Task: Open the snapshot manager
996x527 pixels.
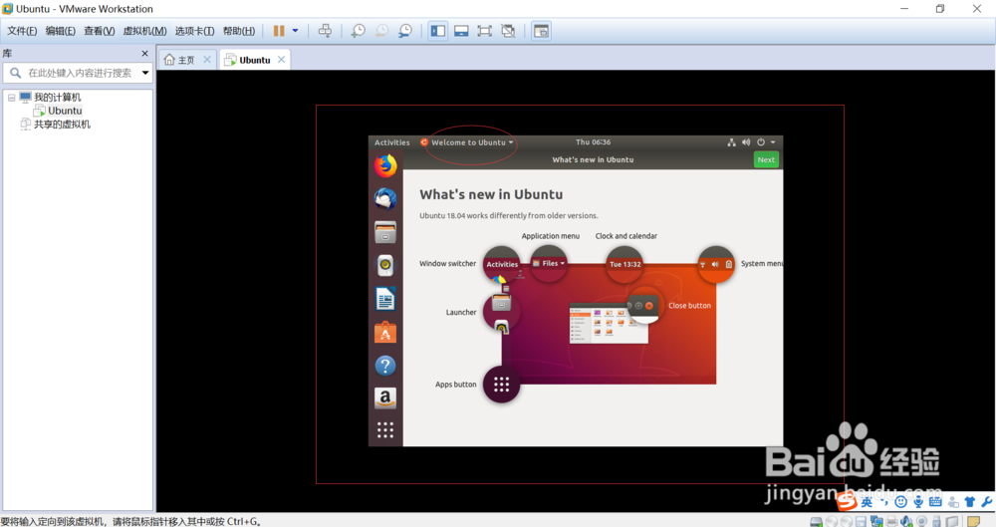Action: point(405,31)
